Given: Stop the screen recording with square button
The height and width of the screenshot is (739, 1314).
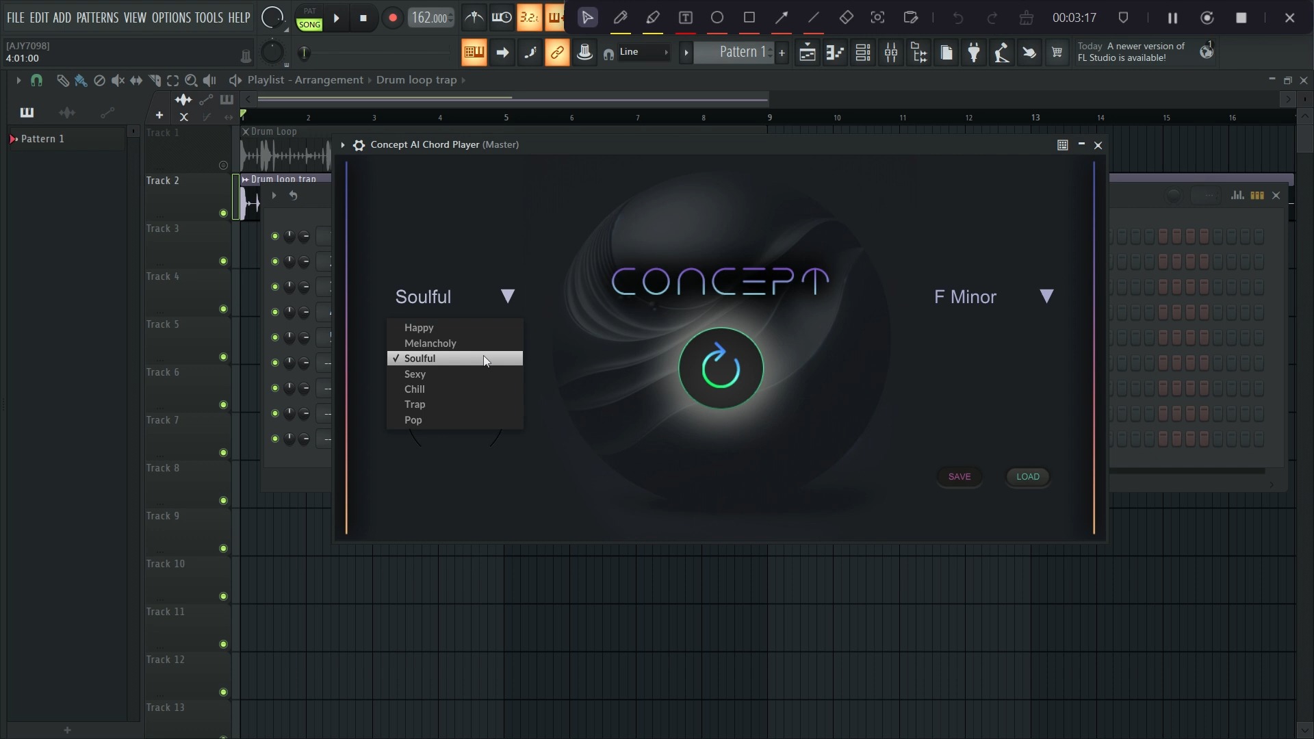Looking at the screenshot, I should (x=1241, y=18).
